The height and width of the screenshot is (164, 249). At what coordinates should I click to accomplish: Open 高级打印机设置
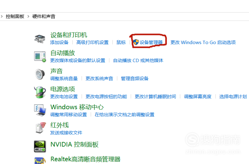click(92, 43)
